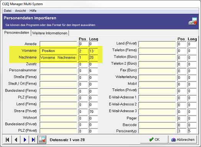Click the Anrede text field
Image resolution: width=201 pixels, height=147 pixels.
point(58,44)
